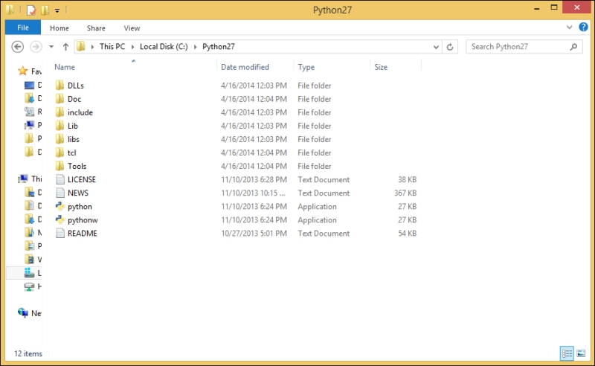Screen dimensions: 595x366
Task: Refresh the Python27 folder view
Action: point(450,47)
